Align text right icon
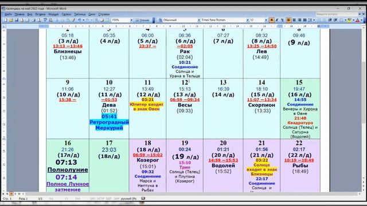Image resolution: width=367 pixels, height=206 pixels. point(299,20)
